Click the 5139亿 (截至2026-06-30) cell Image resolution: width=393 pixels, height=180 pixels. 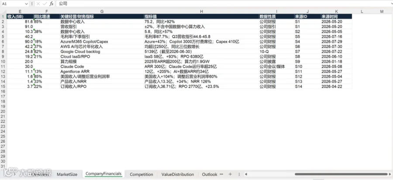coord(201,52)
